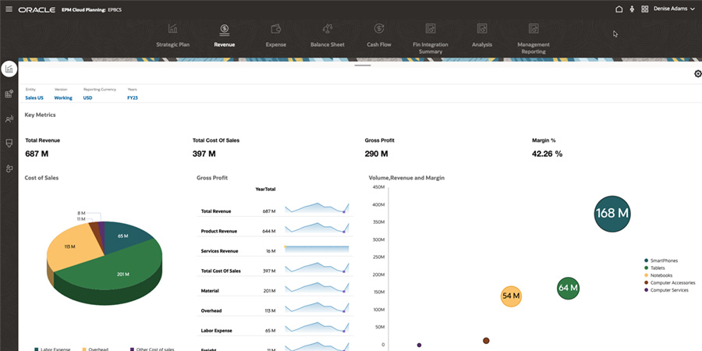Open the hamburger navigator menu
The height and width of the screenshot is (351, 702).
(9, 9)
